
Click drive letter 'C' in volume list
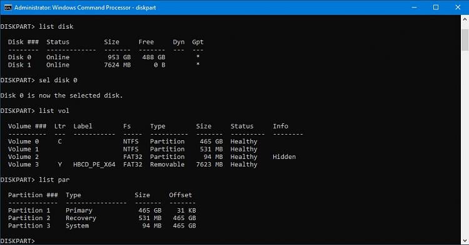click(x=60, y=142)
